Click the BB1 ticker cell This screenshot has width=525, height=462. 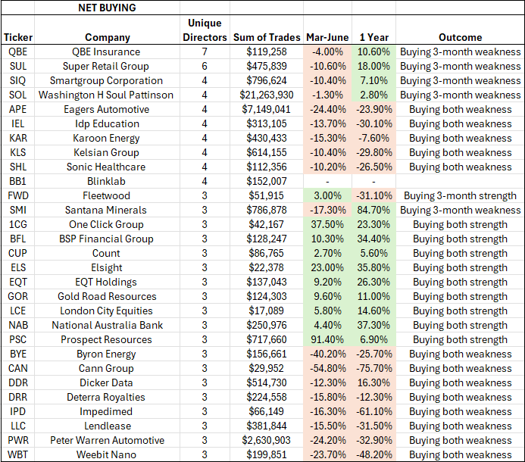[17, 181]
